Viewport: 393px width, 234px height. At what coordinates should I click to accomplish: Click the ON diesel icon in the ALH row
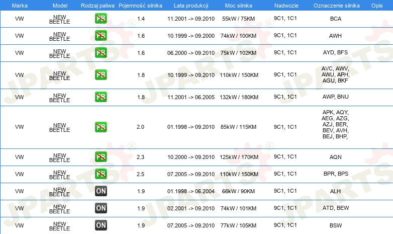(x=101, y=191)
